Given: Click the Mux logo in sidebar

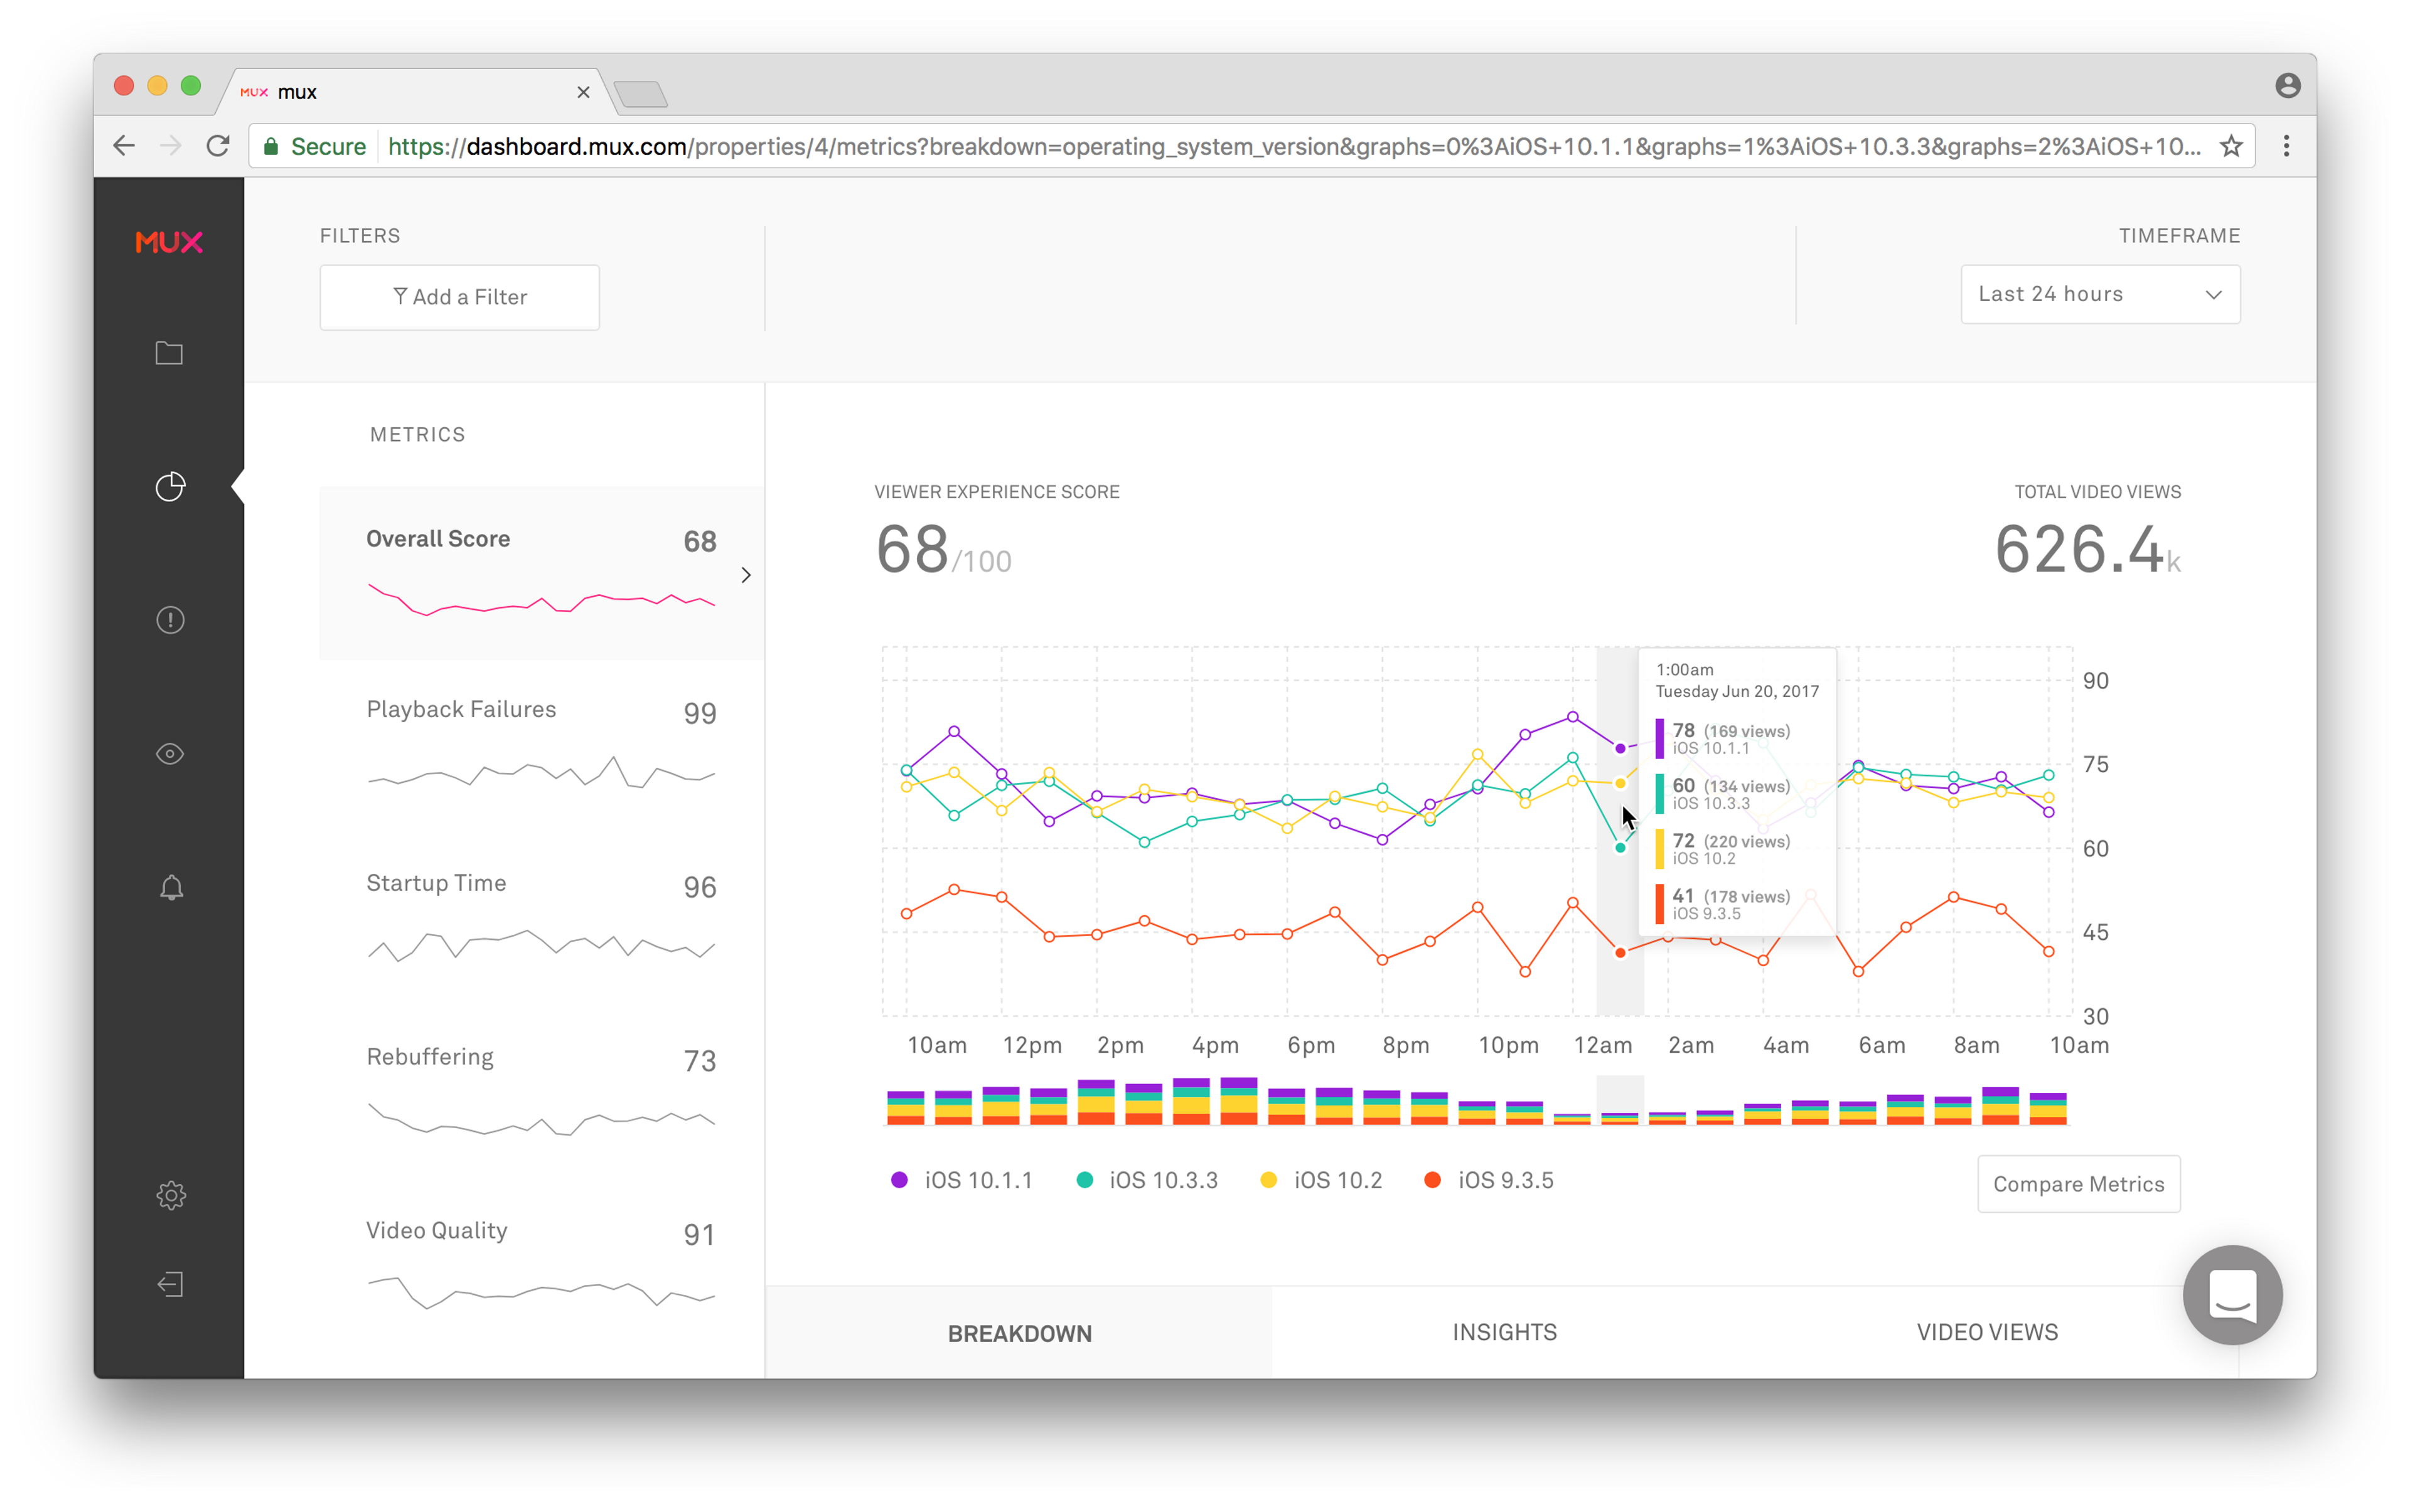Looking at the screenshot, I should [x=169, y=242].
